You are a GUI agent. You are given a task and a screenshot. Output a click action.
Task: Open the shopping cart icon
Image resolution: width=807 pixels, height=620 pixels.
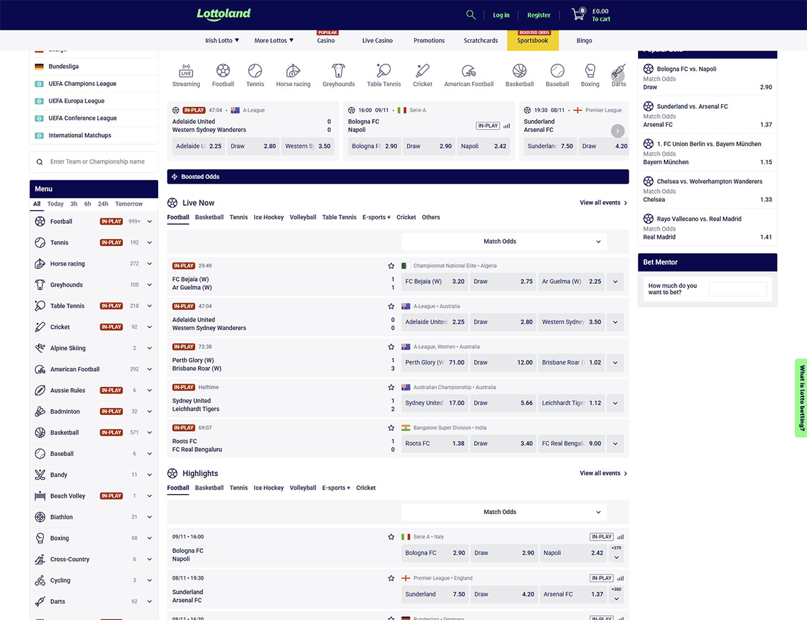tap(578, 15)
